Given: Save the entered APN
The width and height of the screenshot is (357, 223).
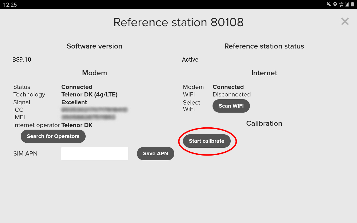Looking at the screenshot, I should pyautogui.click(x=155, y=154).
